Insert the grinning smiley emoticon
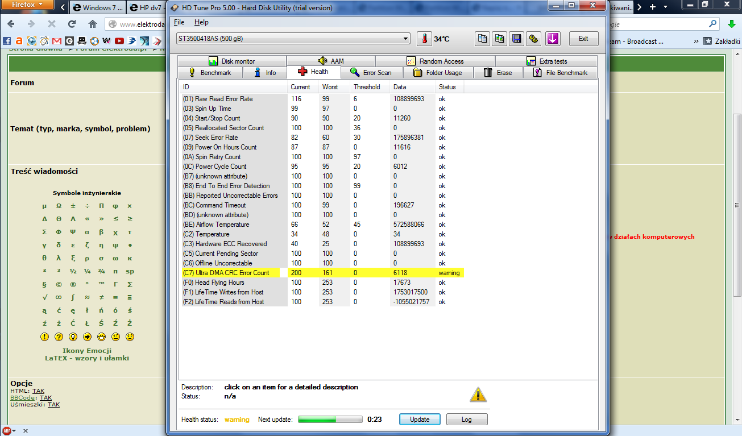 [101, 337]
